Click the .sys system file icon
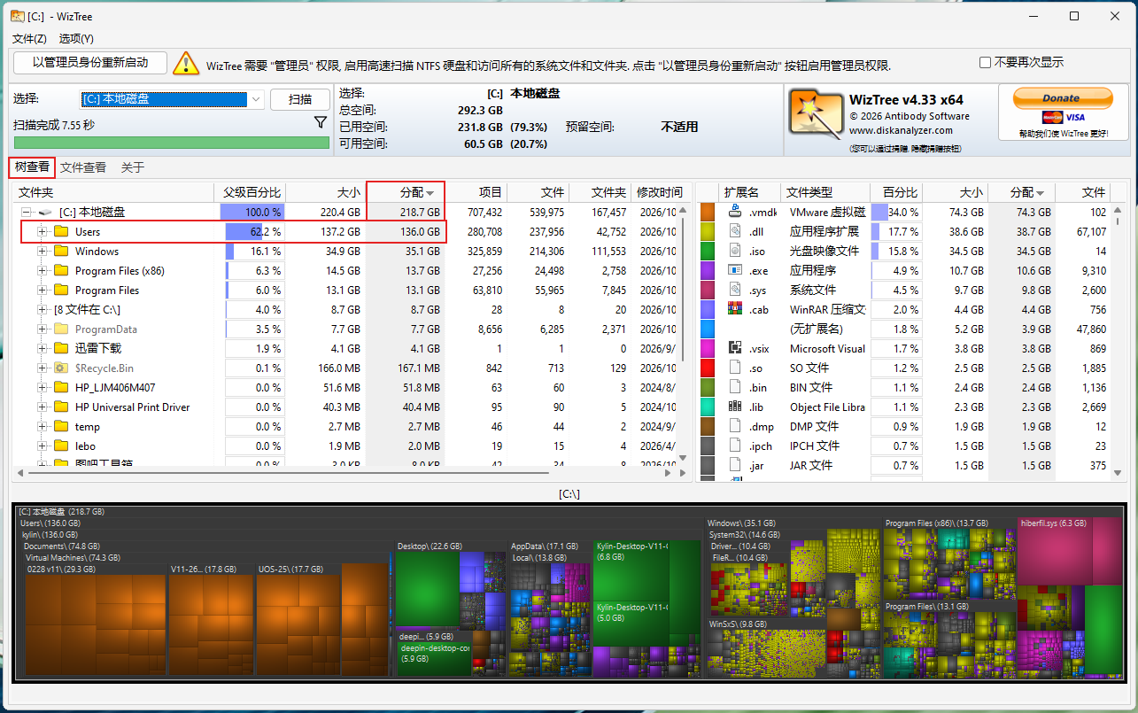Viewport: 1138px width, 713px height. [x=734, y=291]
